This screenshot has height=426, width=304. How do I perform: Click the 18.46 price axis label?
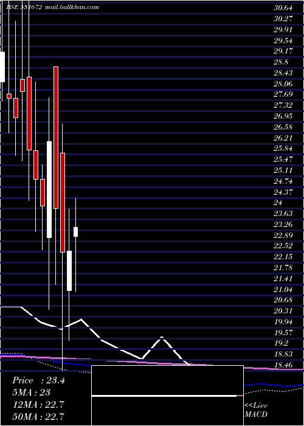(283, 365)
